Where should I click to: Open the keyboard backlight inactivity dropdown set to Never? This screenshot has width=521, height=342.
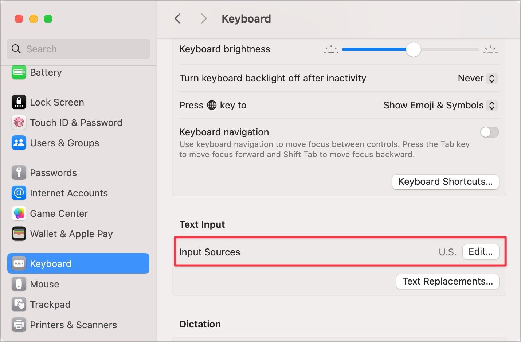point(477,78)
